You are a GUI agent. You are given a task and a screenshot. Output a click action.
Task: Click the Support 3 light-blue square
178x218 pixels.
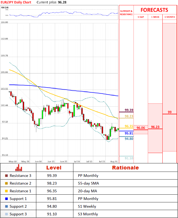[7, 214]
